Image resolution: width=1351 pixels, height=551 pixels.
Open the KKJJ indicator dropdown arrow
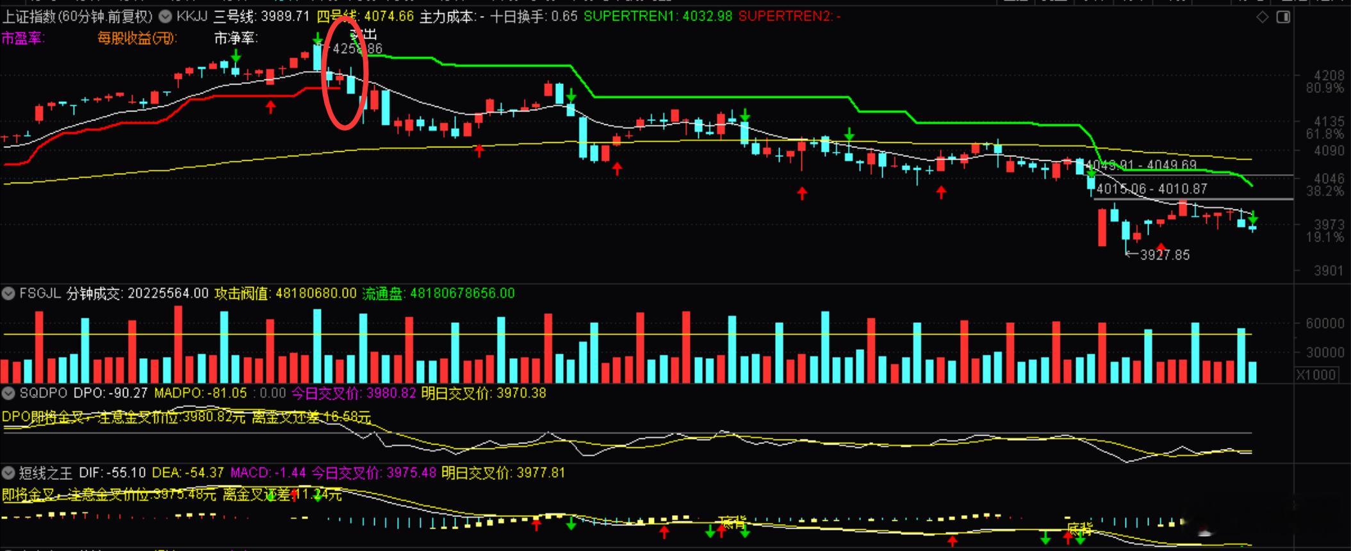(x=165, y=16)
